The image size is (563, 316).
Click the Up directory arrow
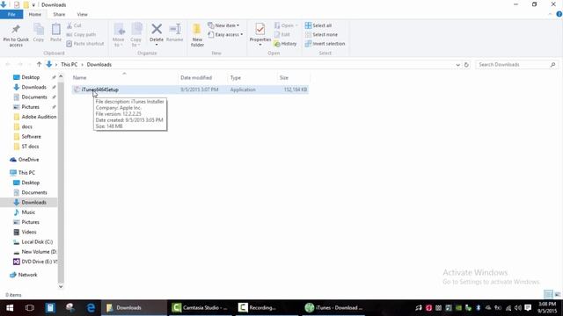[x=39, y=64]
